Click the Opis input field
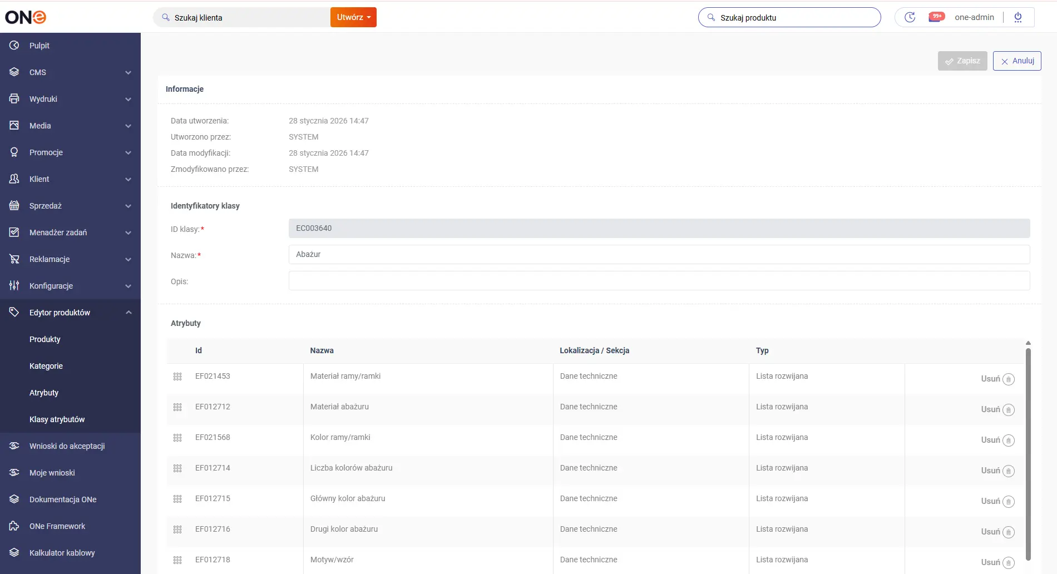Screen dimensions: 1057x574 [x=659, y=281]
